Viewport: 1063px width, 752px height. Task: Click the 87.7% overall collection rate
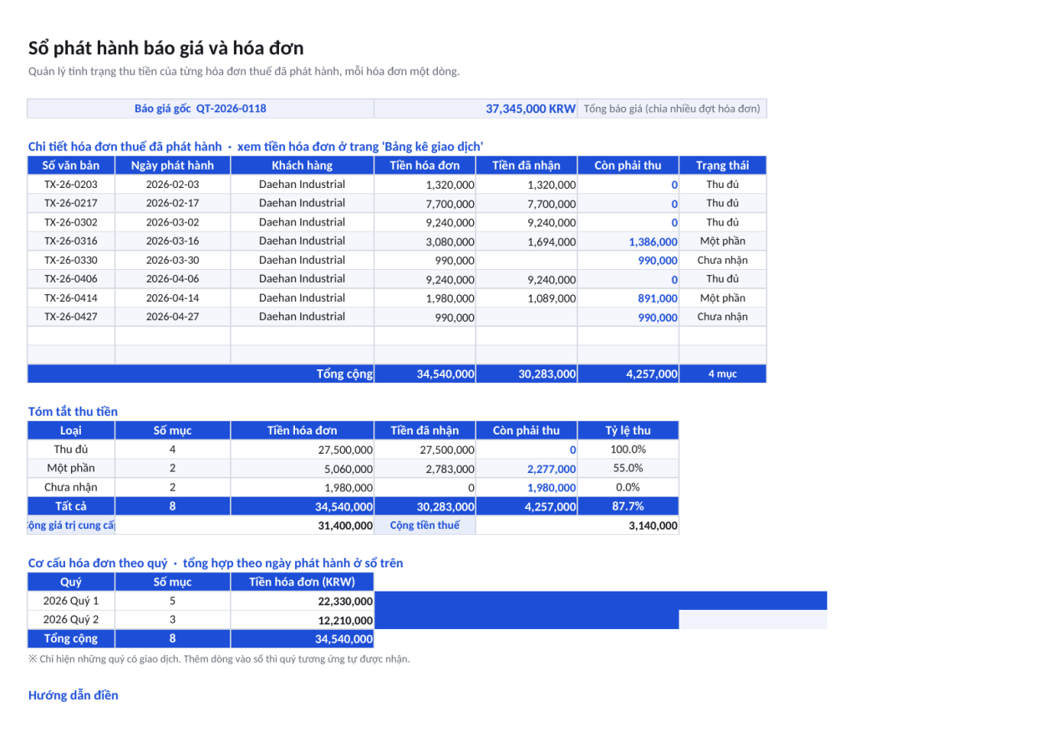pyautogui.click(x=628, y=506)
